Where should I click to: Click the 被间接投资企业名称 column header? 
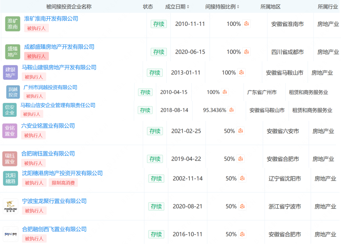tap(69, 7)
